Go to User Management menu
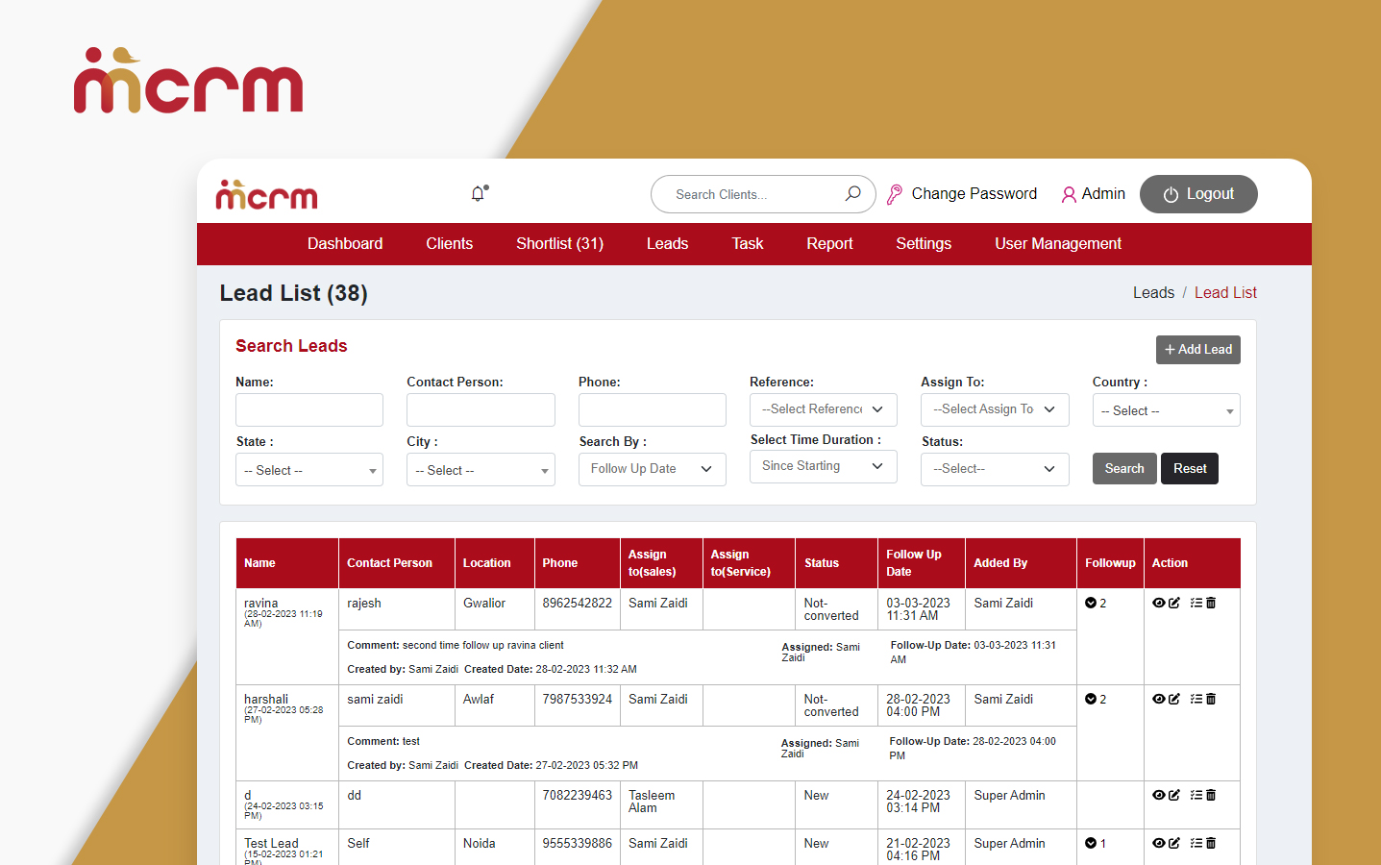Image resolution: width=1381 pixels, height=865 pixels. (1057, 244)
